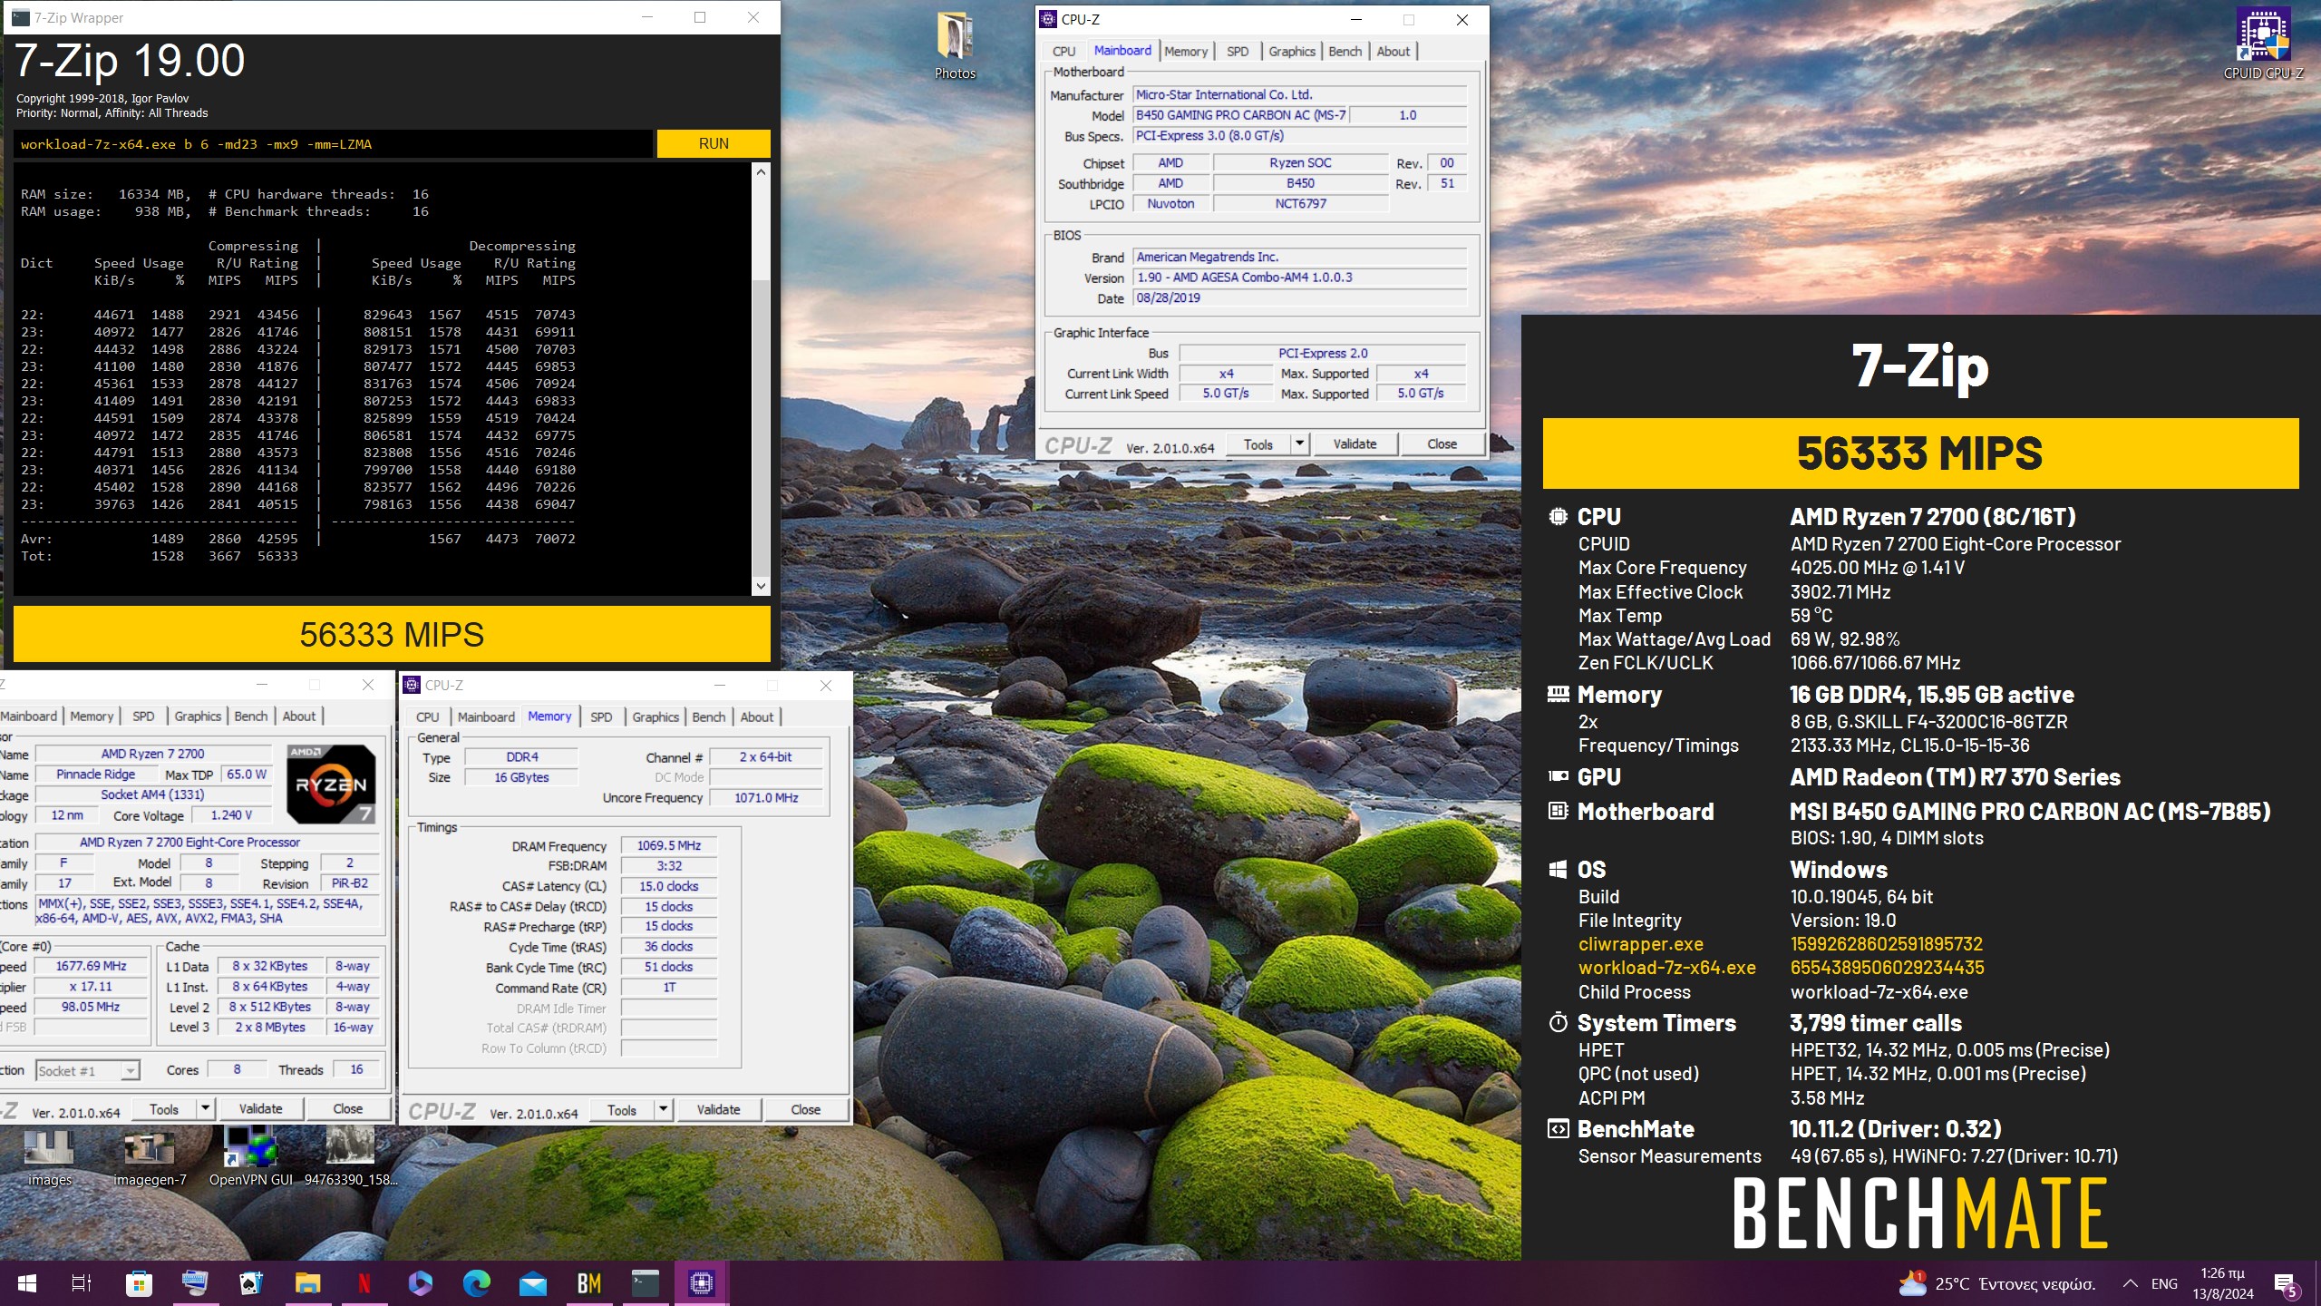Switch to BenchMate in taskbar

(589, 1283)
